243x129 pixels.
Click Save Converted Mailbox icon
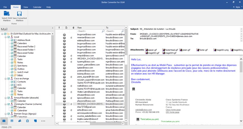coord(19,14)
